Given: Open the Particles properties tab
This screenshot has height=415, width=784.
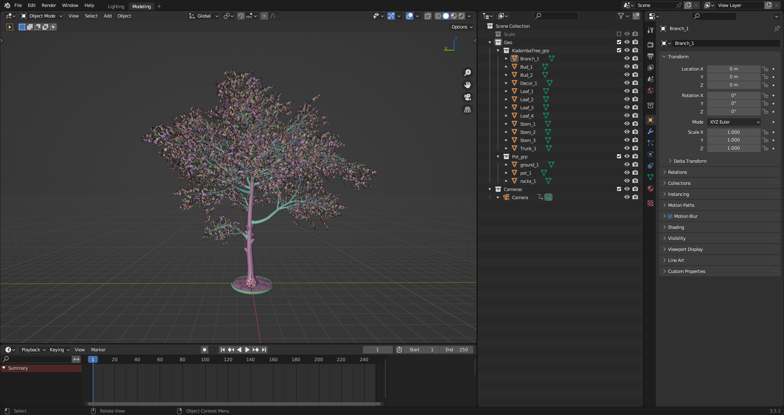Looking at the screenshot, I should click(650, 143).
